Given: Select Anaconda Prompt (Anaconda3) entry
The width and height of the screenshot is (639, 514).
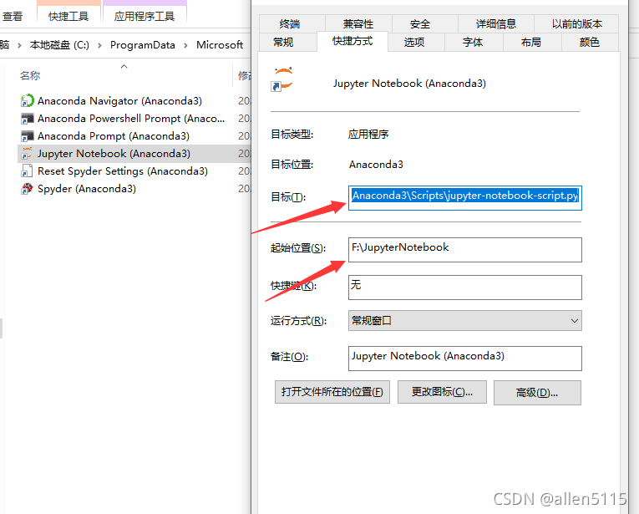Looking at the screenshot, I should (x=114, y=136).
